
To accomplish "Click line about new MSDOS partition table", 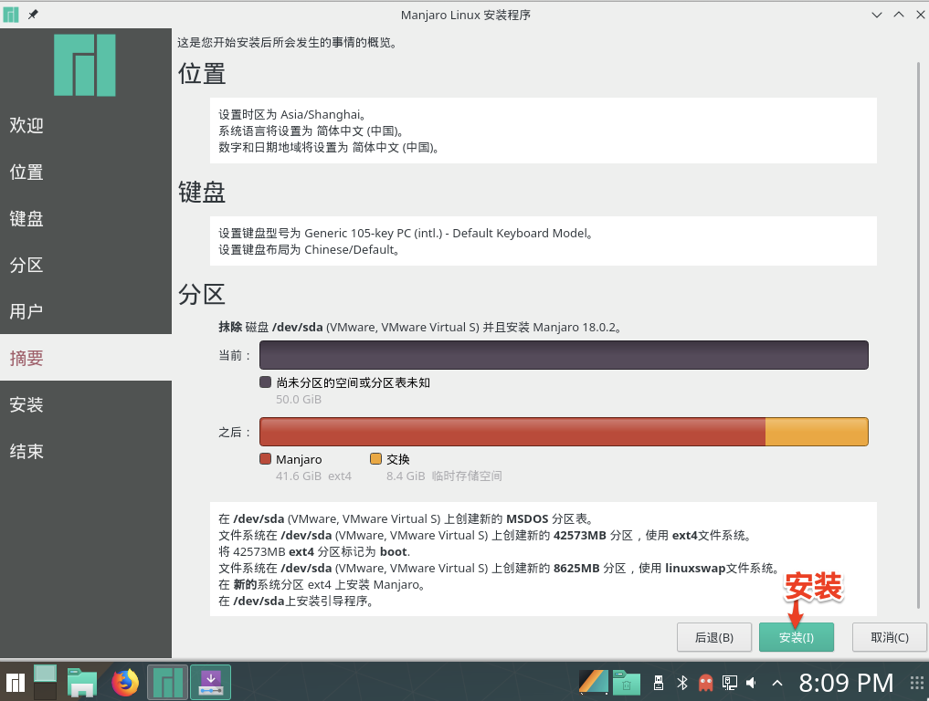I will click(406, 518).
